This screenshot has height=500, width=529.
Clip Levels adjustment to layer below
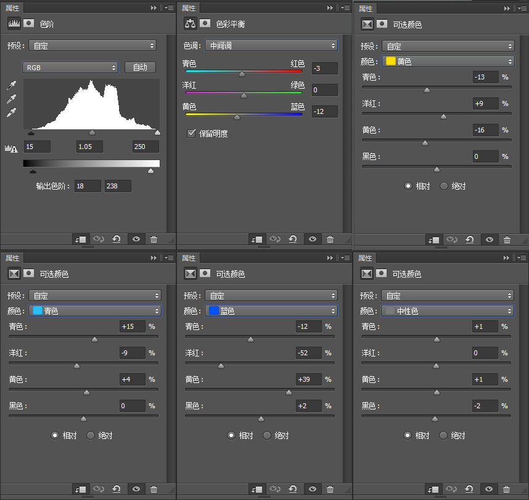[81, 239]
